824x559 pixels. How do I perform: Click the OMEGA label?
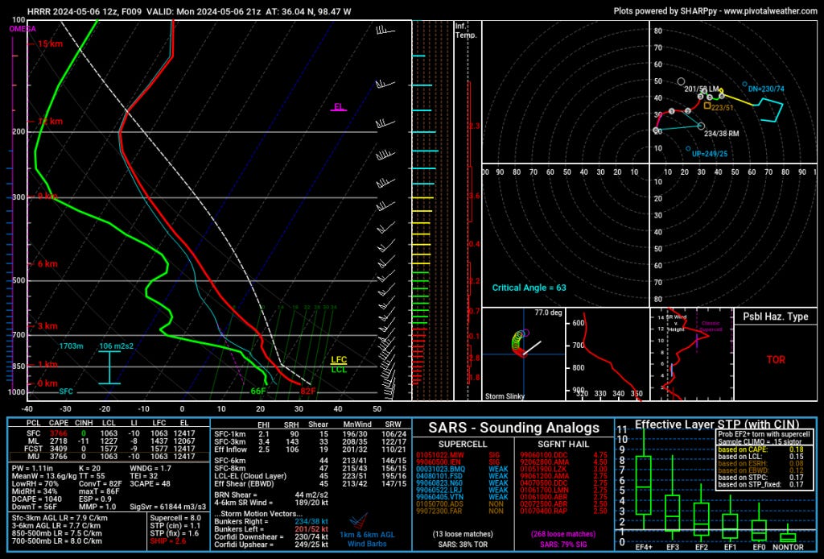23,29
